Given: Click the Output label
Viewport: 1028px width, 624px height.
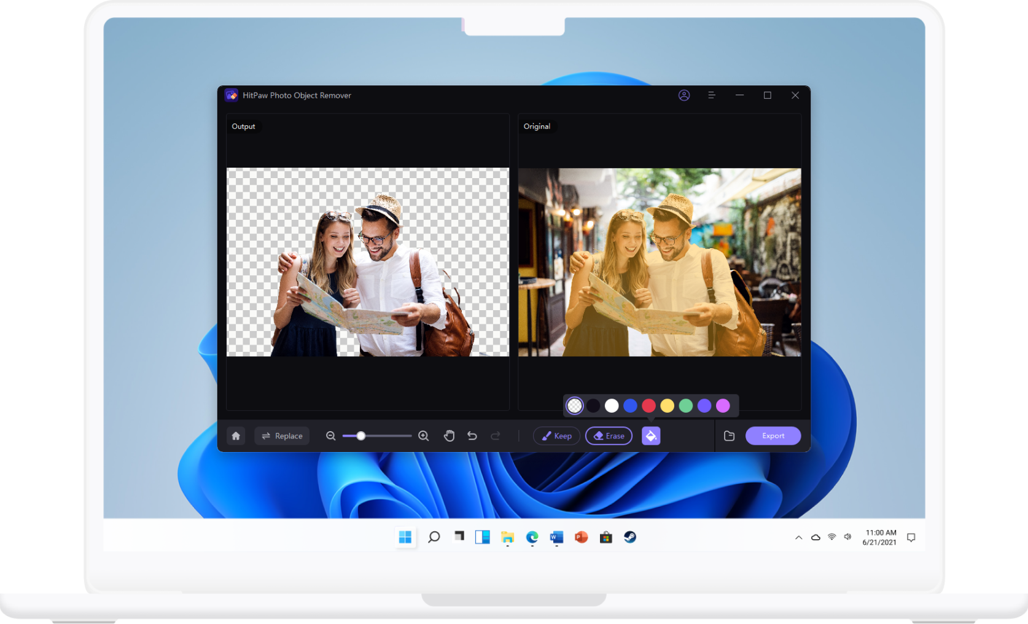Looking at the screenshot, I should pos(243,127).
